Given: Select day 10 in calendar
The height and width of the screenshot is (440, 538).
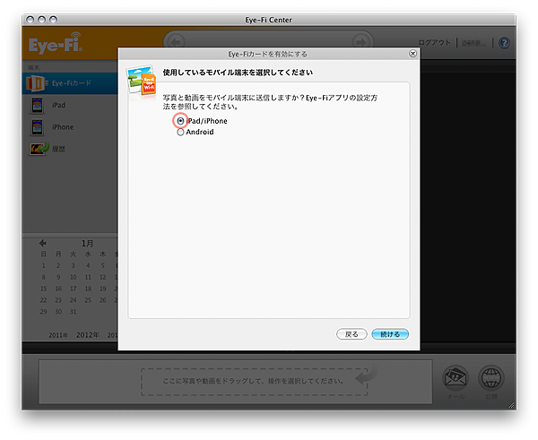Looking at the screenshot, I should pos(74,277).
